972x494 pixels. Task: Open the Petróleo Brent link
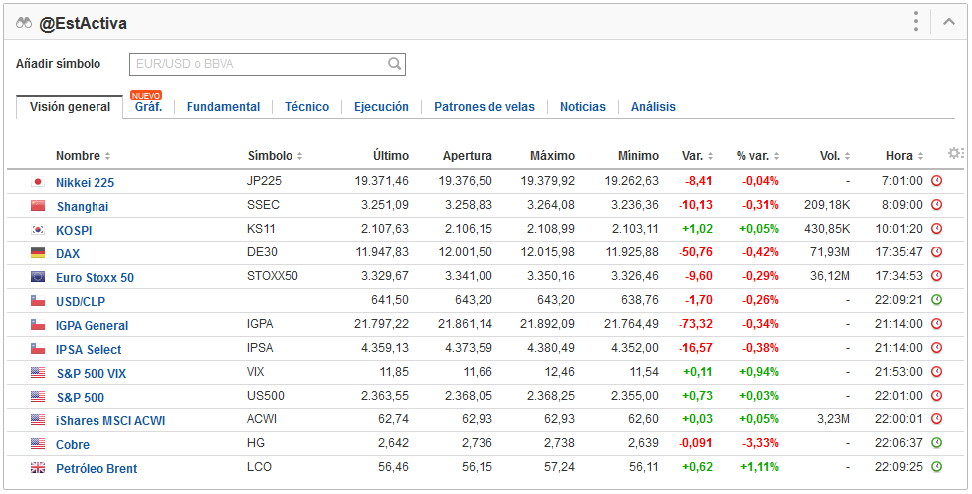[x=97, y=468]
